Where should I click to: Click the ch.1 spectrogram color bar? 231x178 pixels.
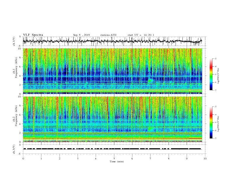point(211,74)
